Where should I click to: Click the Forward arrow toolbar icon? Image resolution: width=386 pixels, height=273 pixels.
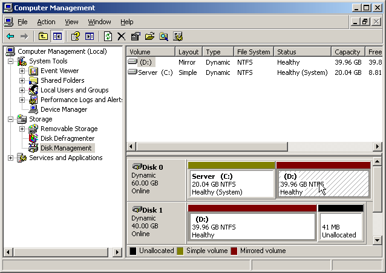point(24,37)
